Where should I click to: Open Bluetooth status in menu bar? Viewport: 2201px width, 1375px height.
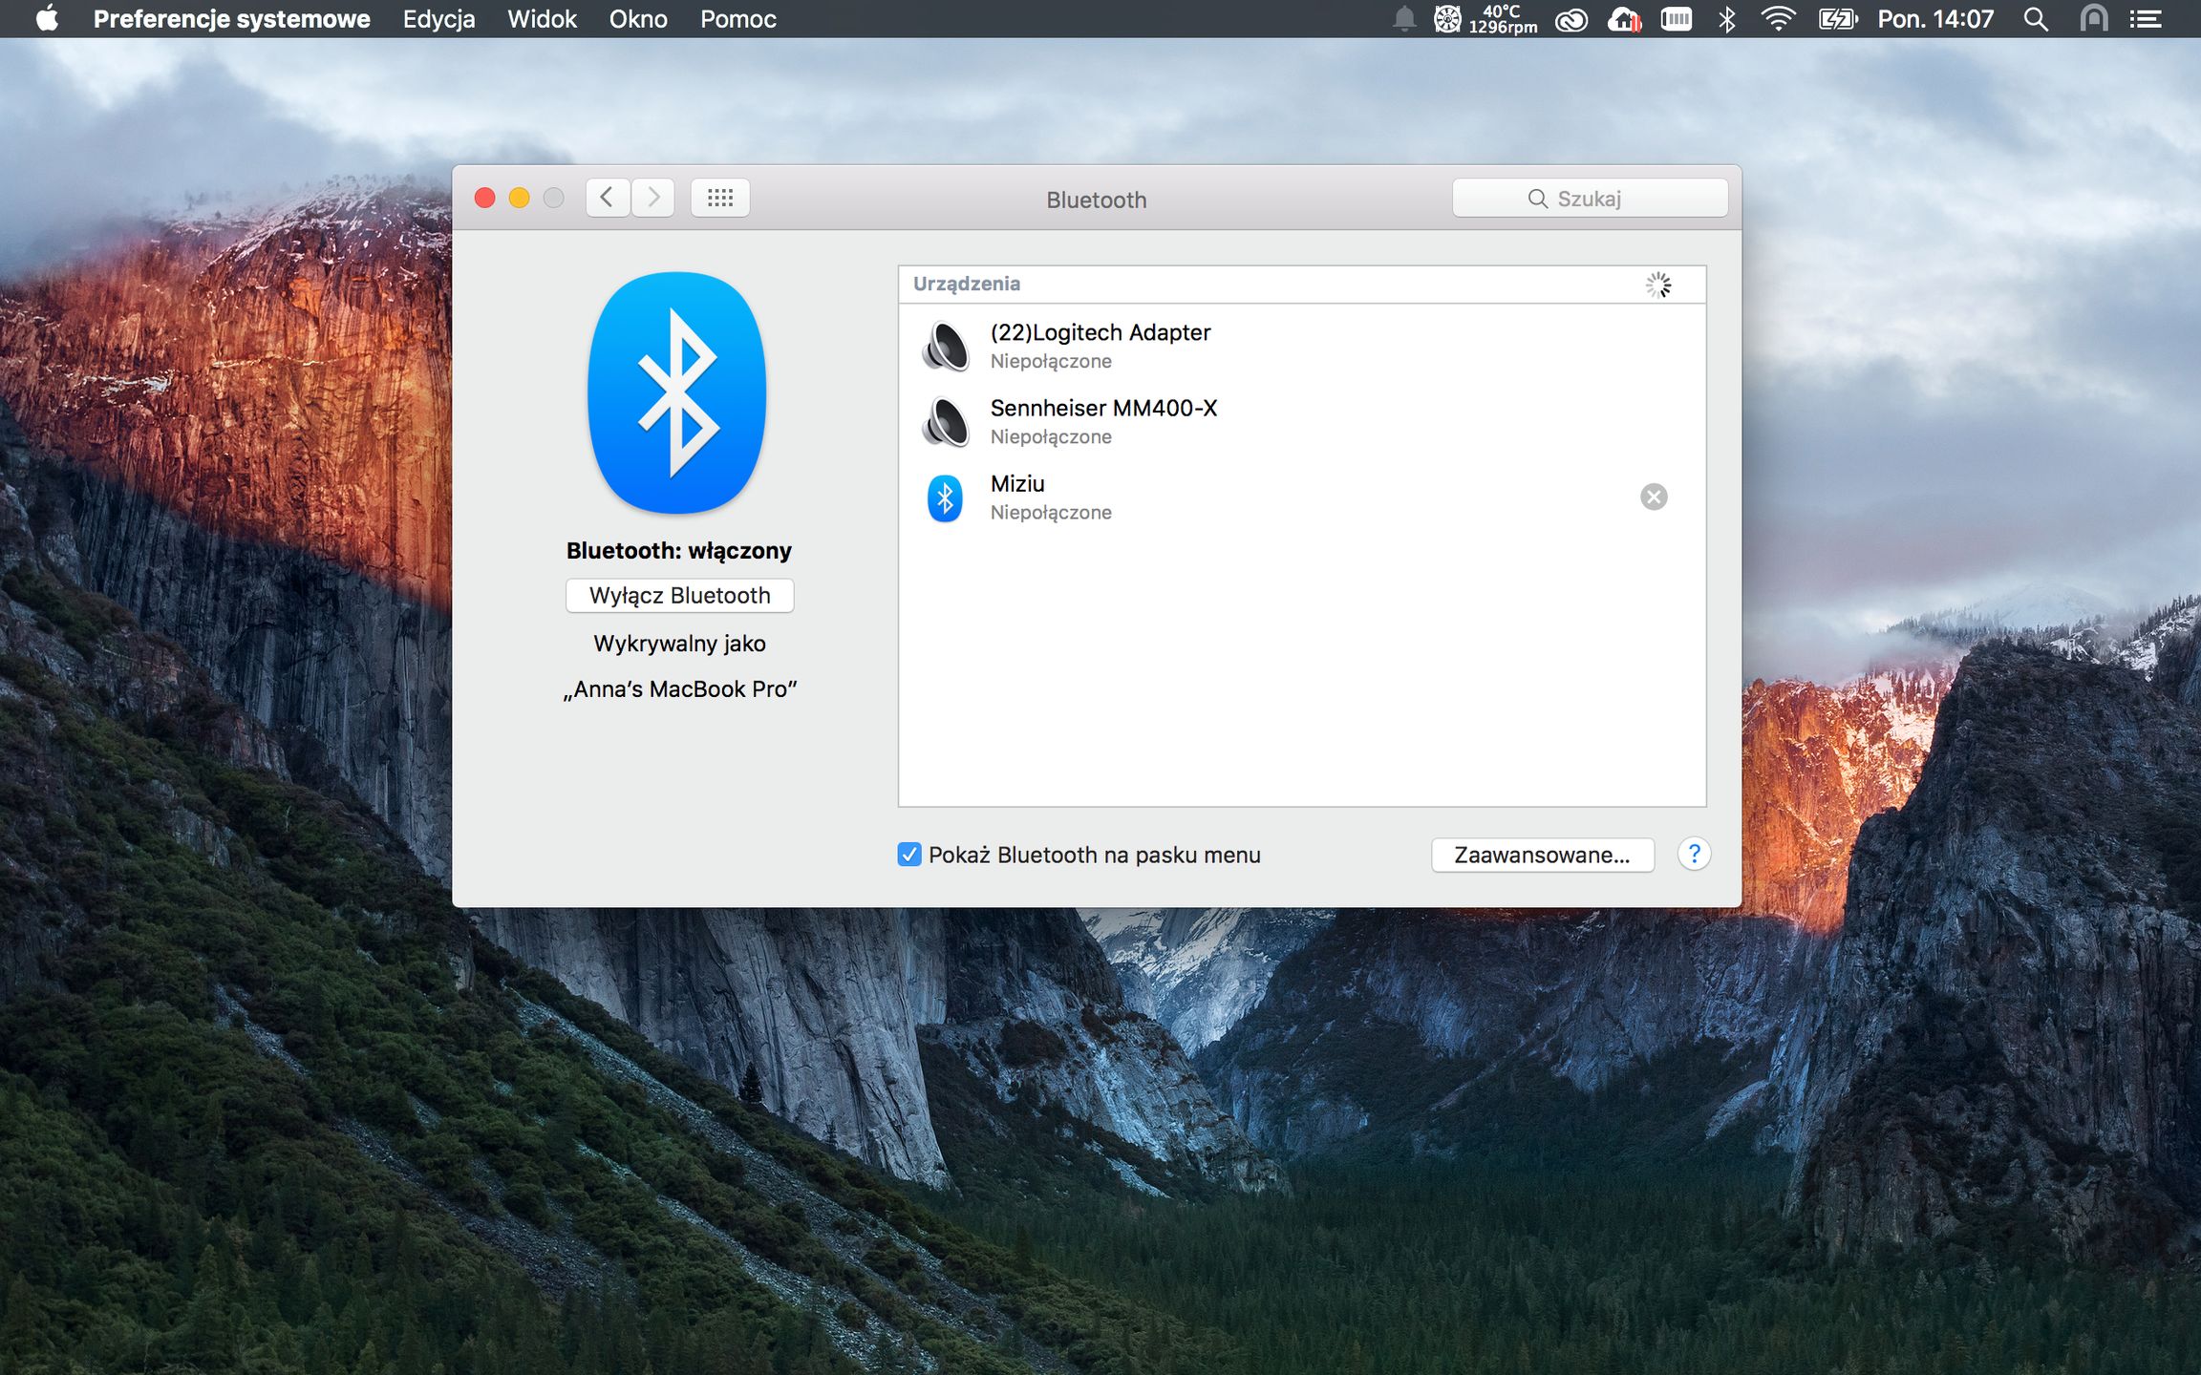(1726, 19)
